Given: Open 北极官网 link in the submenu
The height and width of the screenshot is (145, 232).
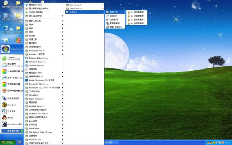Looking at the screenshot, I should [115, 20].
